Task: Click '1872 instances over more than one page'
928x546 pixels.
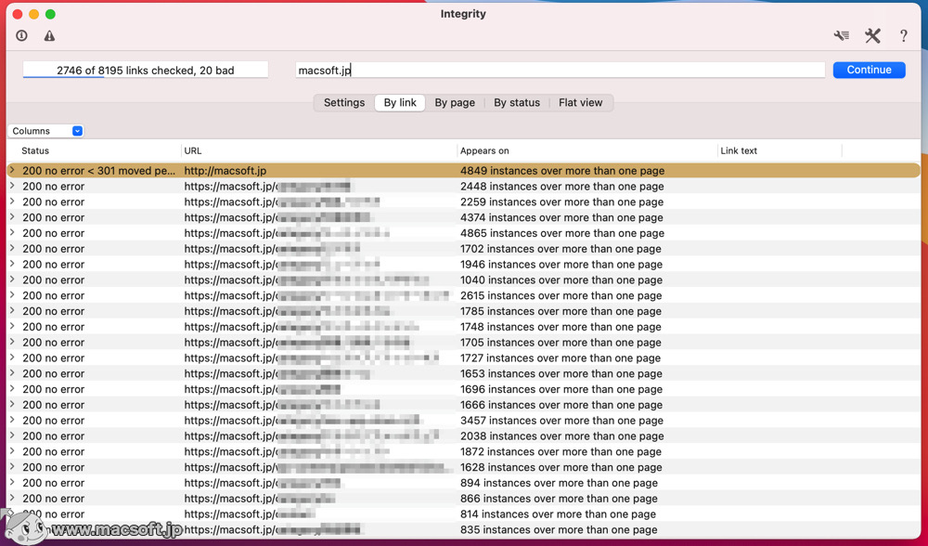Action: [x=561, y=451]
